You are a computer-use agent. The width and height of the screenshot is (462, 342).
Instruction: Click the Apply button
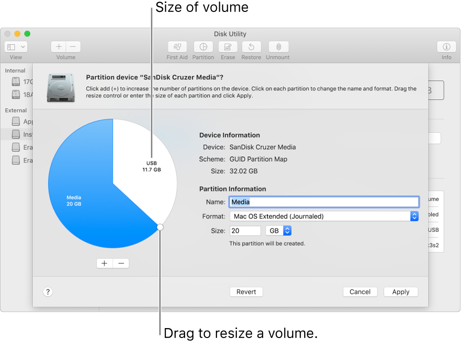tap(401, 292)
